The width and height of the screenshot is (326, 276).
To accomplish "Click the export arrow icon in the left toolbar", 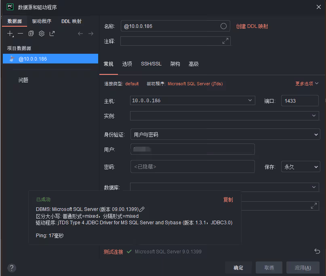I will 52,34.
